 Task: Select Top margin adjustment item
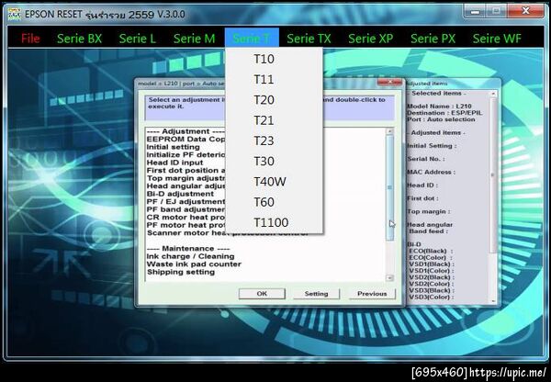pos(186,178)
